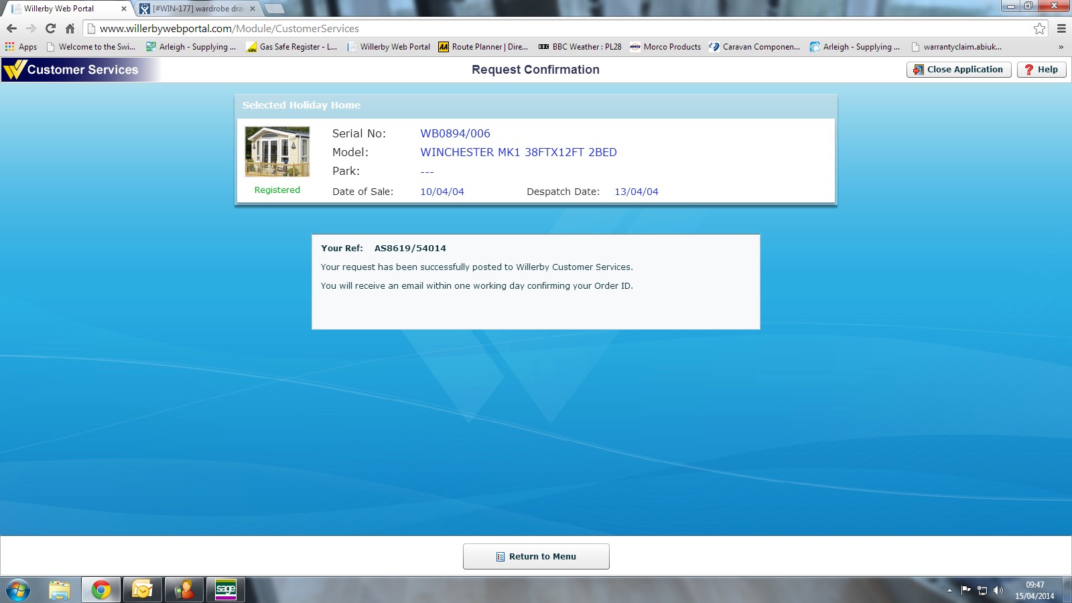Open the Chrome hamburger menu

pos(1061,28)
